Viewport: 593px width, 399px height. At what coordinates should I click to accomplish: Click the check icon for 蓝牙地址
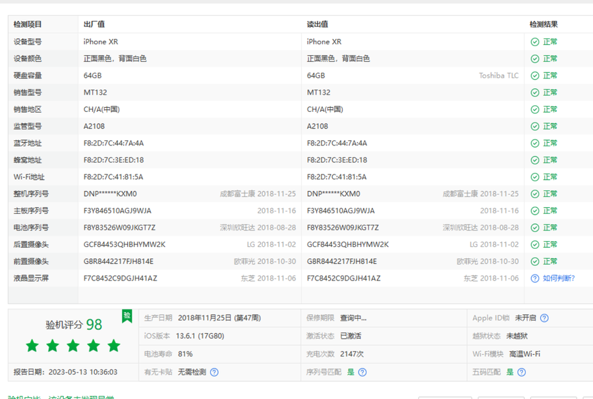(535, 143)
